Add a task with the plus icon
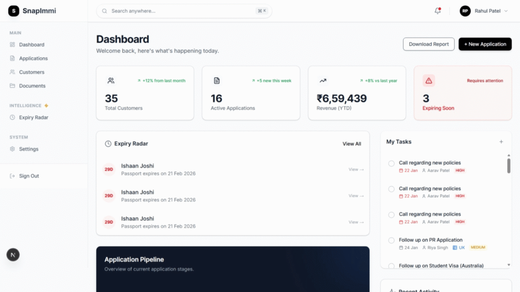This screenshot has width=520, height=292. click(501, 142)
